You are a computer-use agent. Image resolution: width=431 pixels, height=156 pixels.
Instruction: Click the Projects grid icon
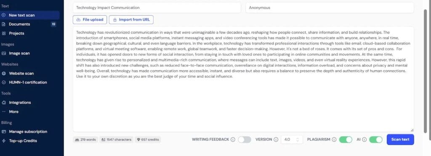(x=3, y=33)
